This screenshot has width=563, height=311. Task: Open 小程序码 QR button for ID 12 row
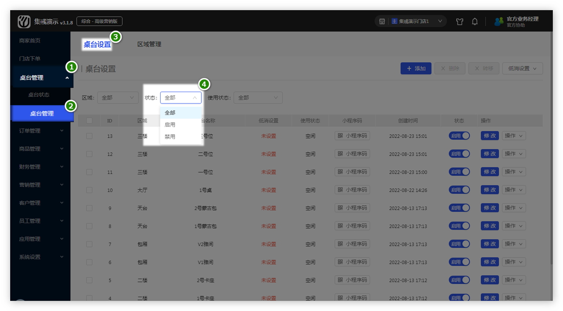pos(352,154)
